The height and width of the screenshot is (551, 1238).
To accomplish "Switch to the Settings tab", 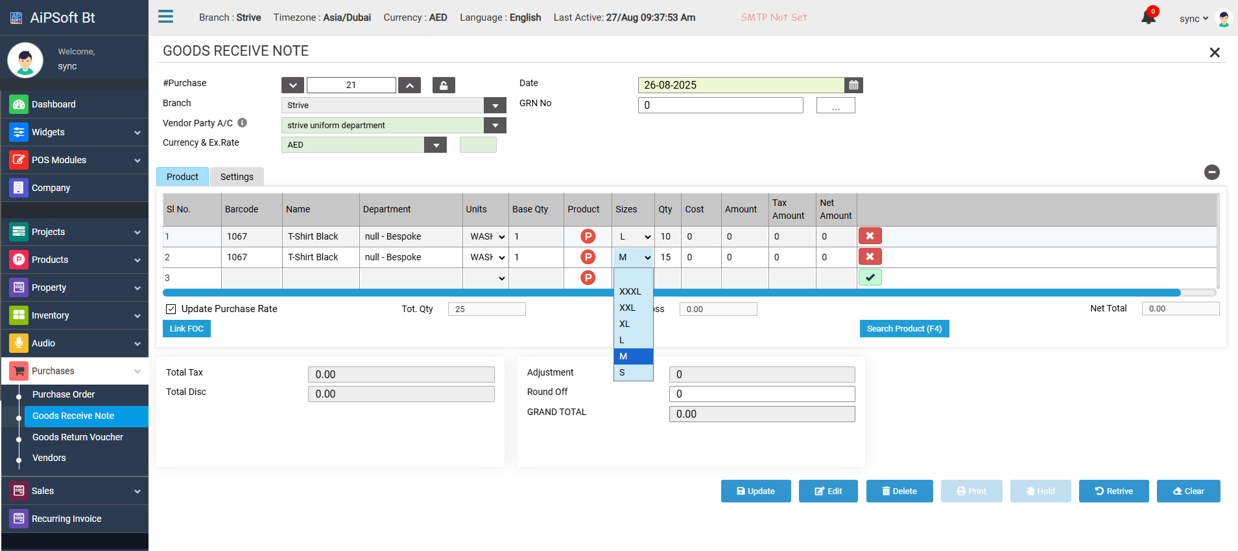I will click(x=237, y=177).
